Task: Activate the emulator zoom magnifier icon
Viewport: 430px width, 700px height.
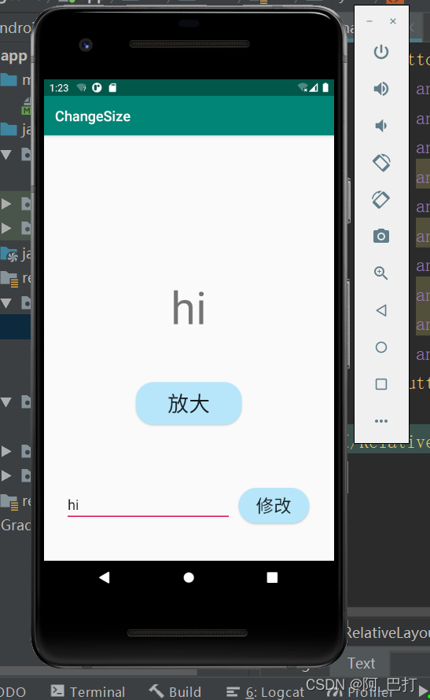Action: (x=381, y=273)
